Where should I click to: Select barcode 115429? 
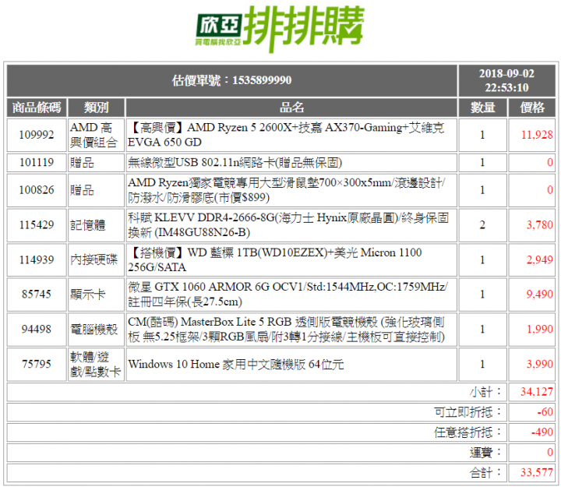click(37, 225)
